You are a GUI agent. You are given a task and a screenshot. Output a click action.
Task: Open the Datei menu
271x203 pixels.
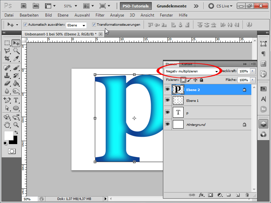click(9, 15)
